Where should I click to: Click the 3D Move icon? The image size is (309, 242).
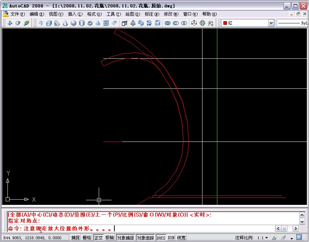click(194, 23)
